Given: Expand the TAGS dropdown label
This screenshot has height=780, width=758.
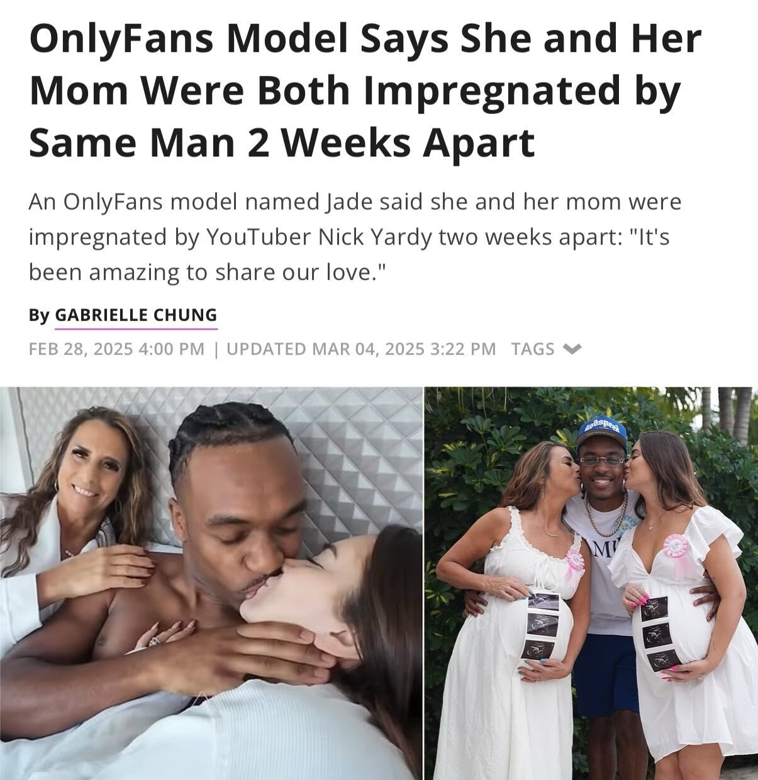Looking at the screenshot, I should [533, 348].
